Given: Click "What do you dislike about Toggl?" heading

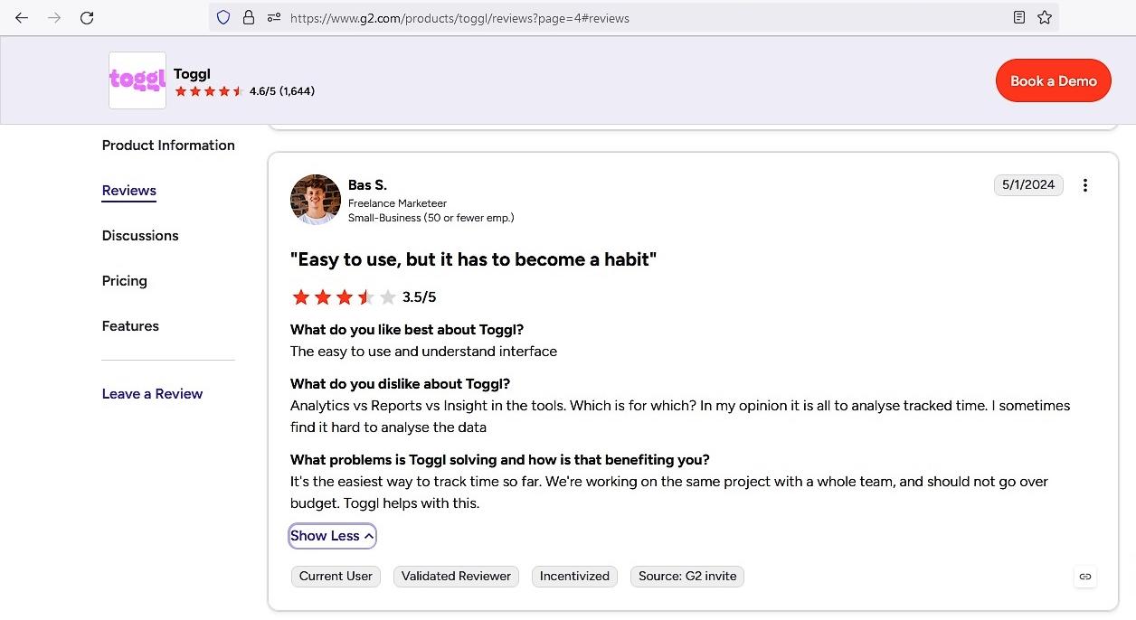Looking at the screenshot, I should [x=400, y=384].
